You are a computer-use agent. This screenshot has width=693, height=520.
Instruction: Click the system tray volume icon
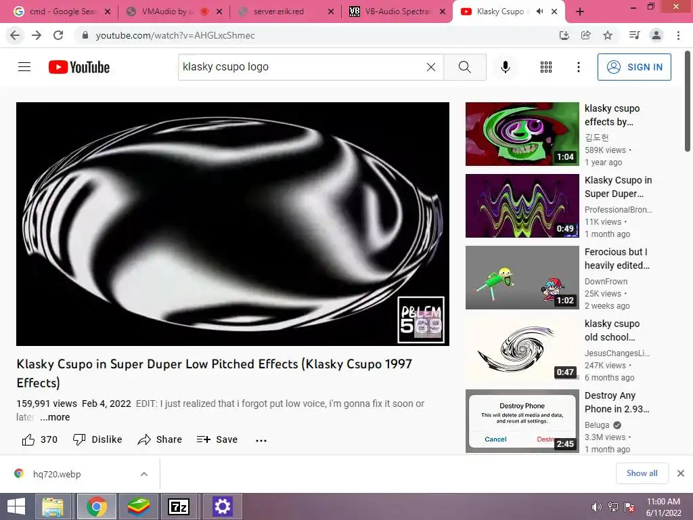coord(597,507)
